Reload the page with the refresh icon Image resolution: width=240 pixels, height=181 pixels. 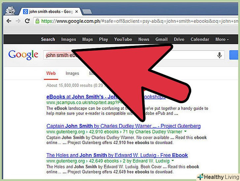coord(27,21)
